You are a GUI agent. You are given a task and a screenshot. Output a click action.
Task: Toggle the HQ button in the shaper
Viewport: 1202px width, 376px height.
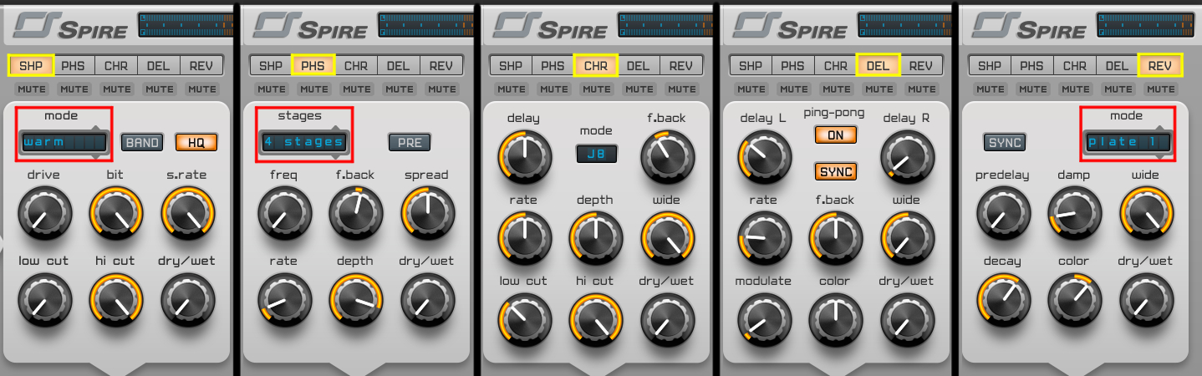[x=196, y=143]
